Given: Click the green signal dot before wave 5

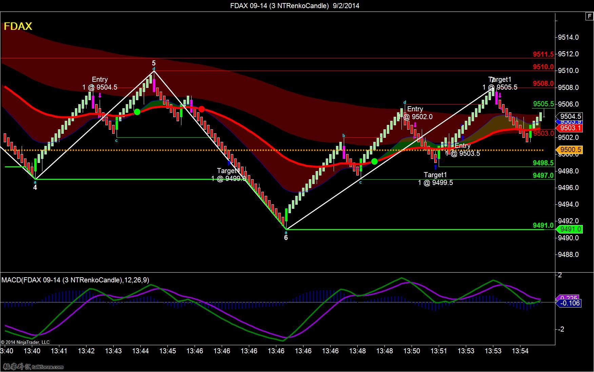Looking at the screenshot, I should click(x=137, y=112).
